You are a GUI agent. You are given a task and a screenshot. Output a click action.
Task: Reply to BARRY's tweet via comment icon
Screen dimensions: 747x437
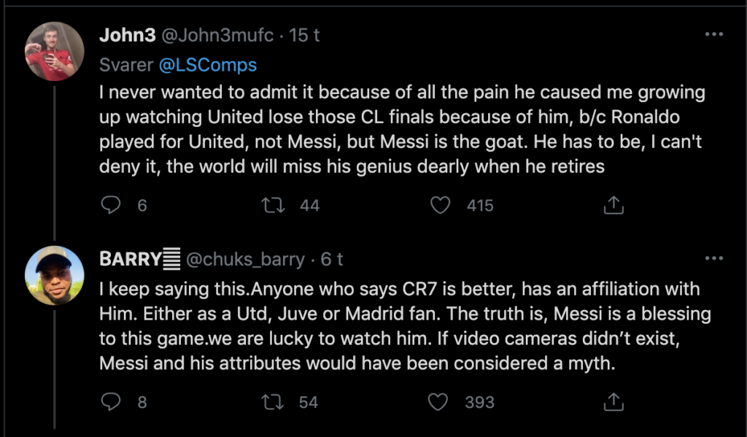[111, 402]
